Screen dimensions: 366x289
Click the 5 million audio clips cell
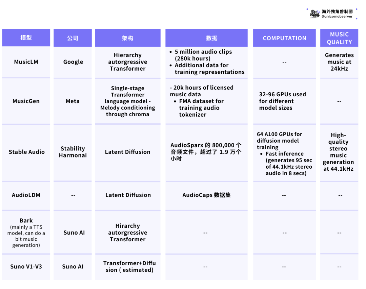(207, 62)
